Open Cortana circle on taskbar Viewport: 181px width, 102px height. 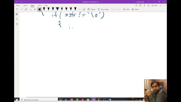coord(61,100)
